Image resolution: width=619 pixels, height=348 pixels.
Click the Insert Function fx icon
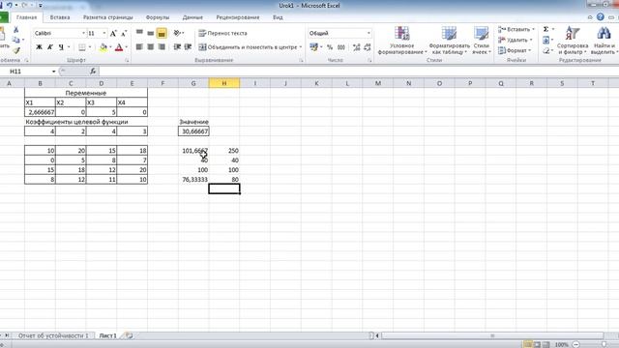pyautogui.click(x=93, y=72)
